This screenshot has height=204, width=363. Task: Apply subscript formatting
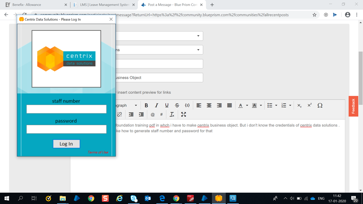tap(299, 106)
